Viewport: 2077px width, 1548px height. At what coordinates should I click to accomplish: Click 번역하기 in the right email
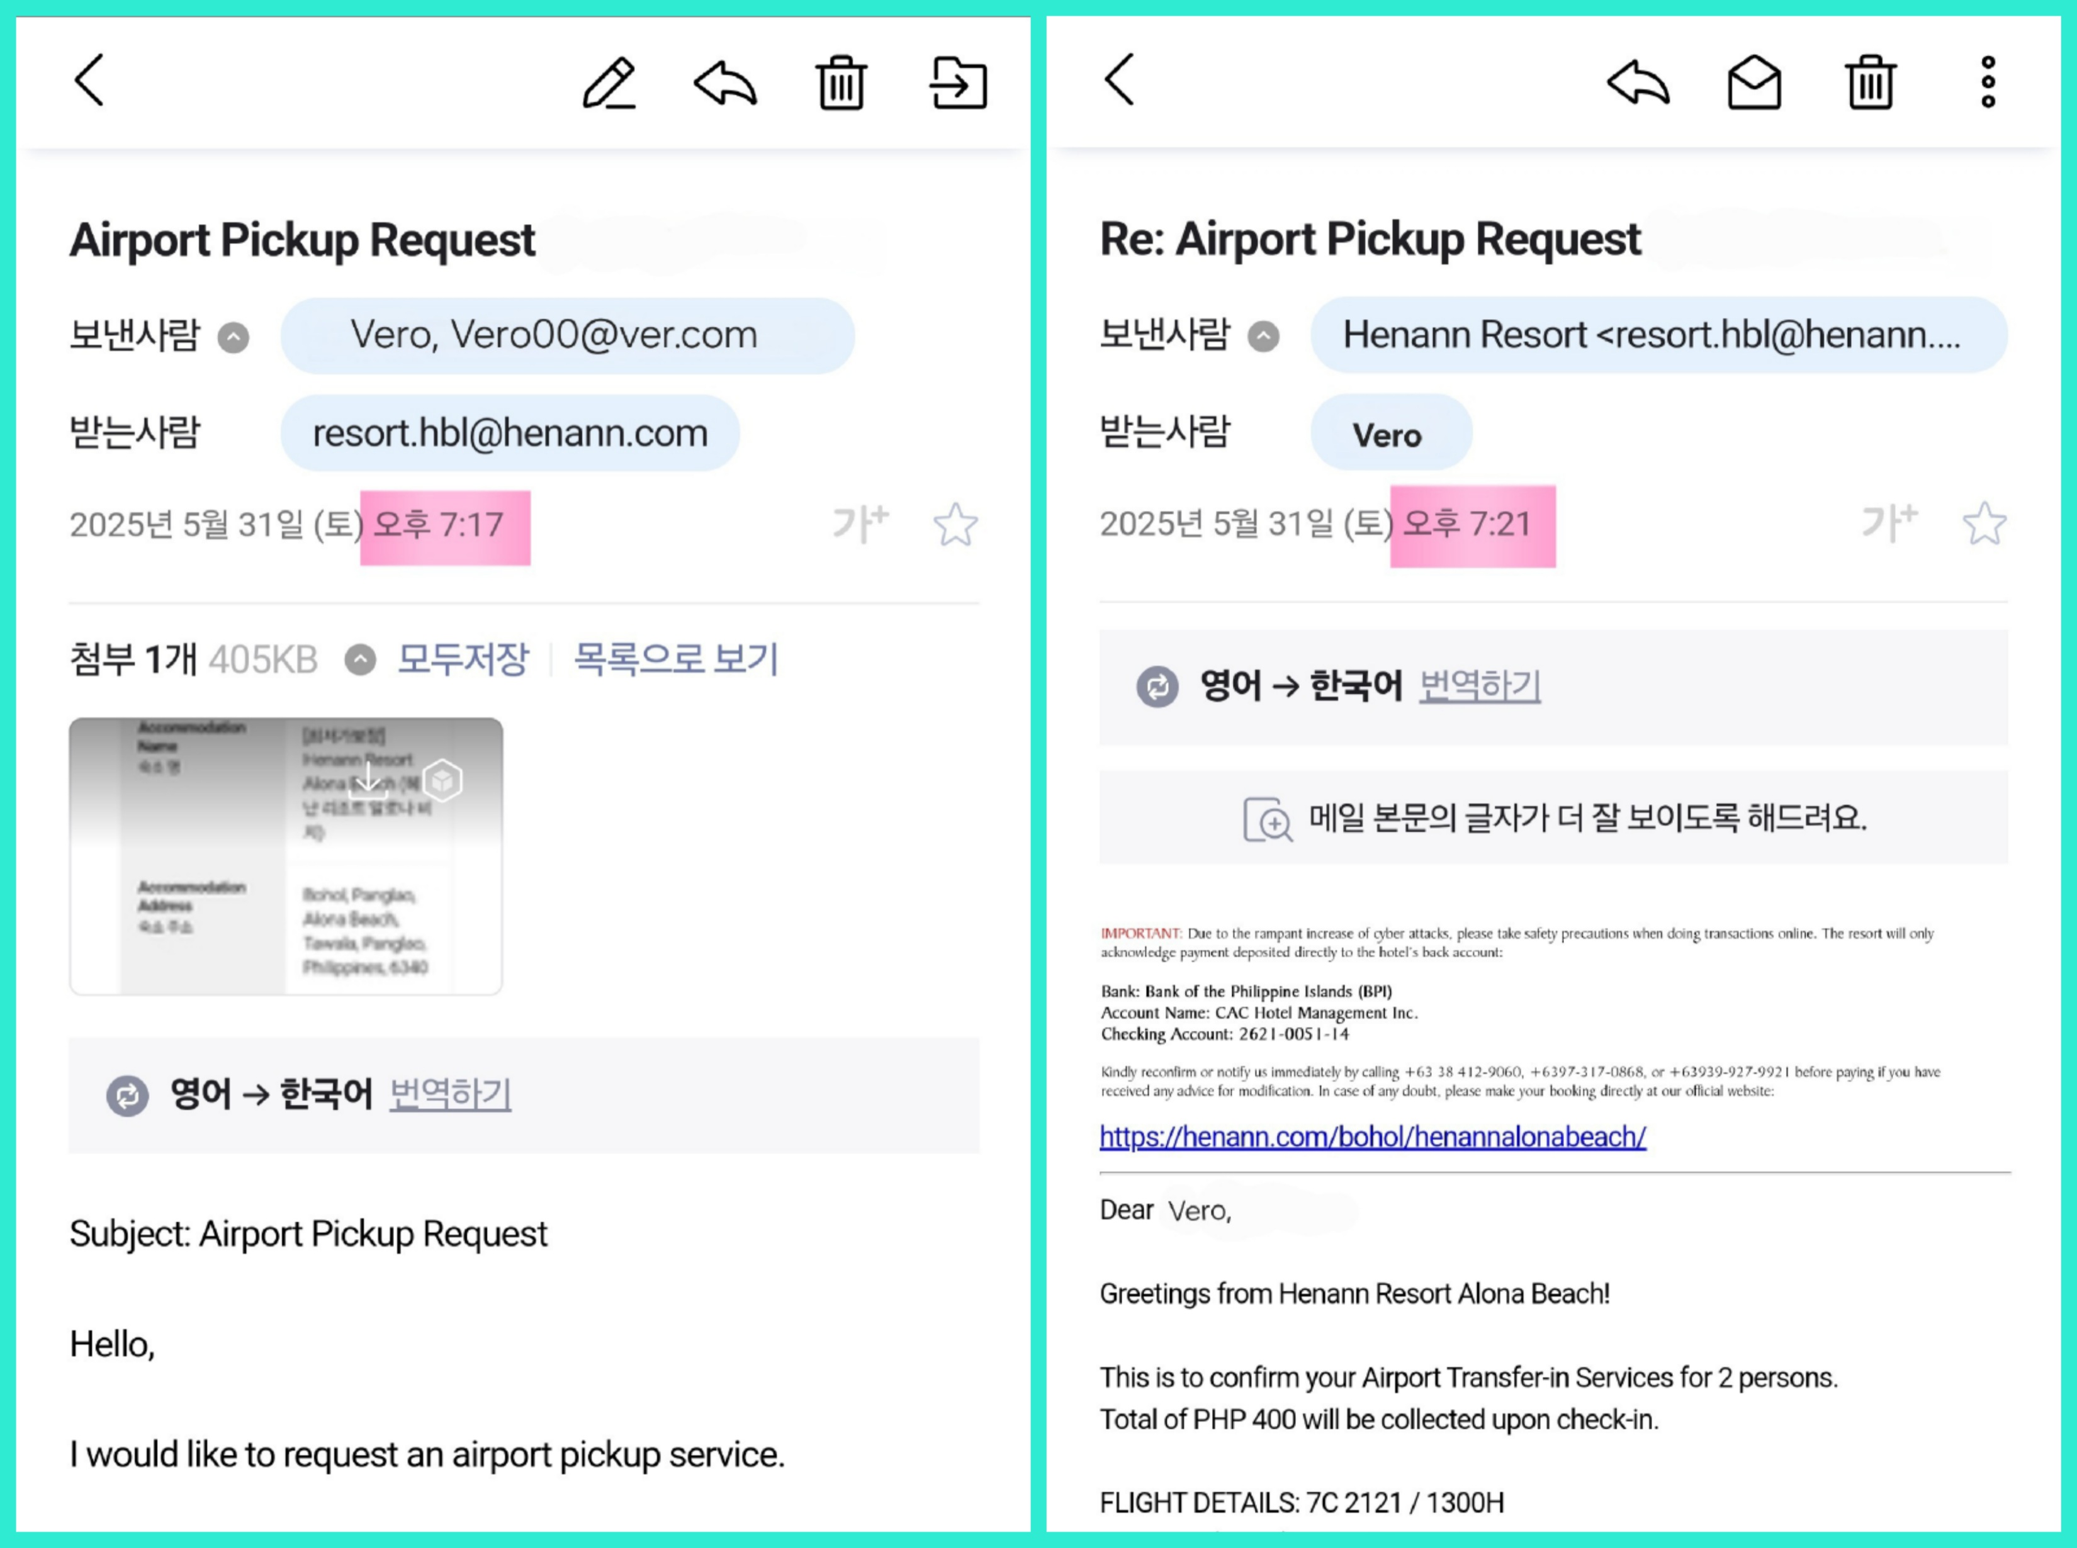click(1479, 686)
